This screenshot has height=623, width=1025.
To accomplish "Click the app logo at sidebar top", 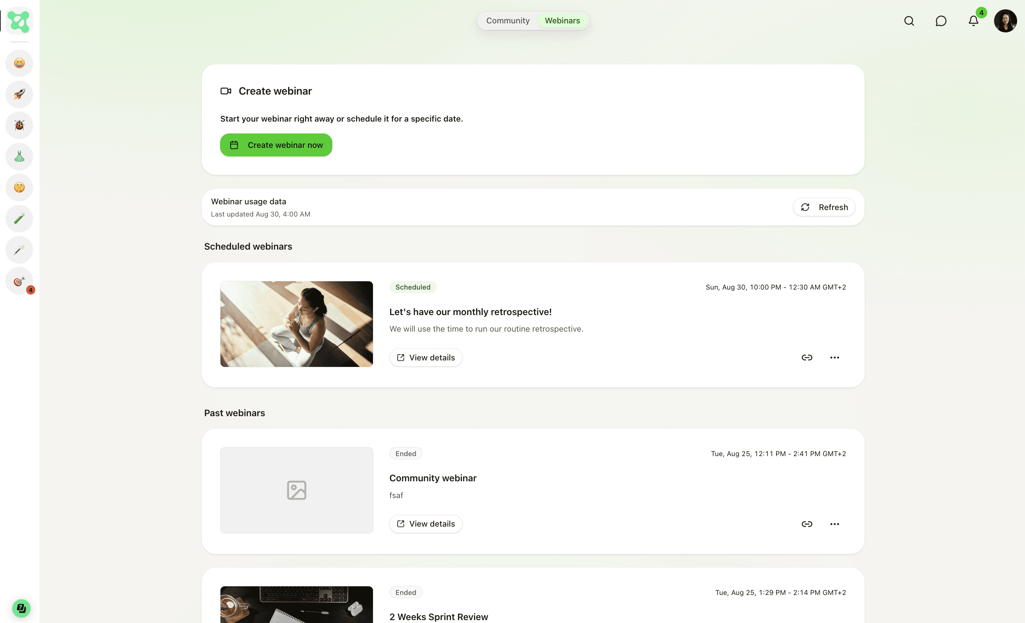I will click(19, 21).
